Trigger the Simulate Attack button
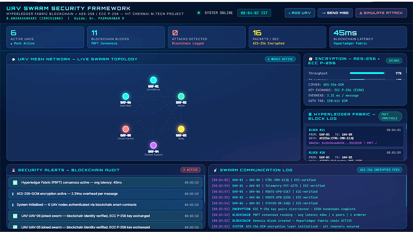 tap(381, 13)
